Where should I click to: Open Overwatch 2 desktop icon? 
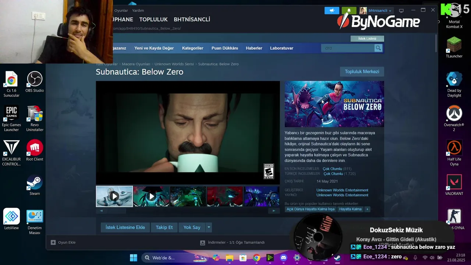pos(454,119)
